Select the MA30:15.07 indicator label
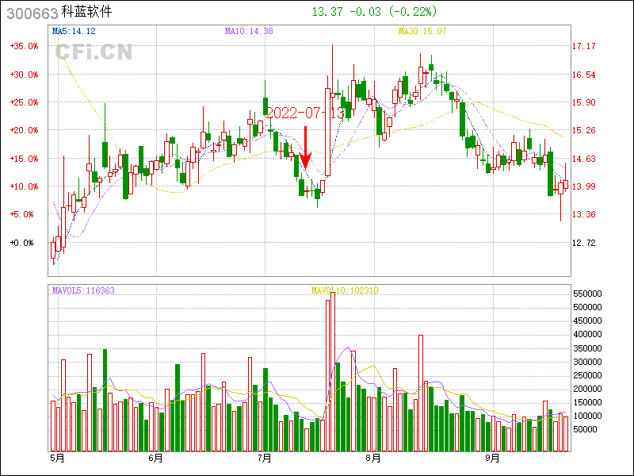Image resolution: width=634 pixels, height=476 pixels. tap(422, 31)
